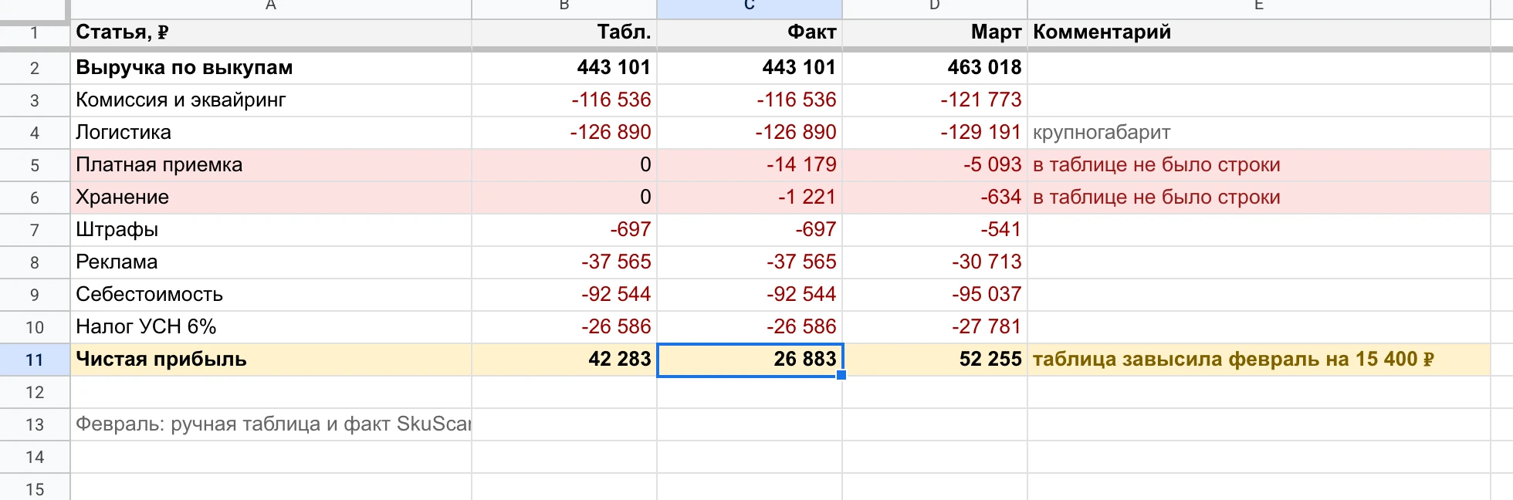
Task: Click the column A header
Action: click(271, 8)
